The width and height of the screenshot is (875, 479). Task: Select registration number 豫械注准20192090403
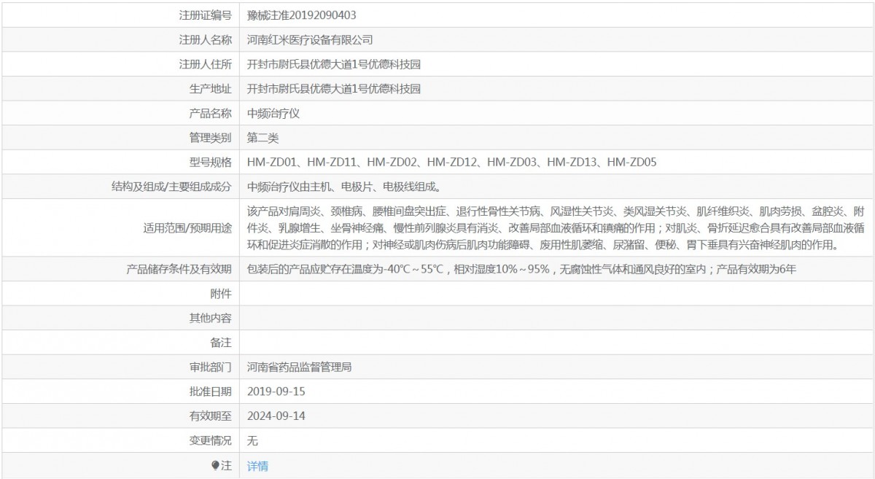click(302, 15)
